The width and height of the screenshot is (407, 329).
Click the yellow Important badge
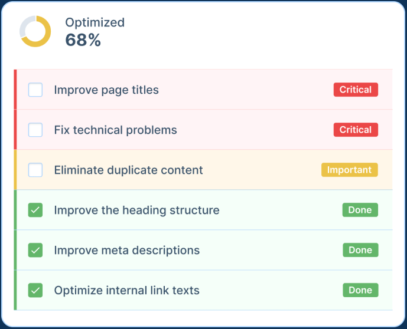pyautogui.click(x=349, y=170)
